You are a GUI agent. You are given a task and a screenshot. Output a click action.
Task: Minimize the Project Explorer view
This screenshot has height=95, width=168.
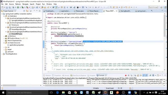tap(37, 11)
